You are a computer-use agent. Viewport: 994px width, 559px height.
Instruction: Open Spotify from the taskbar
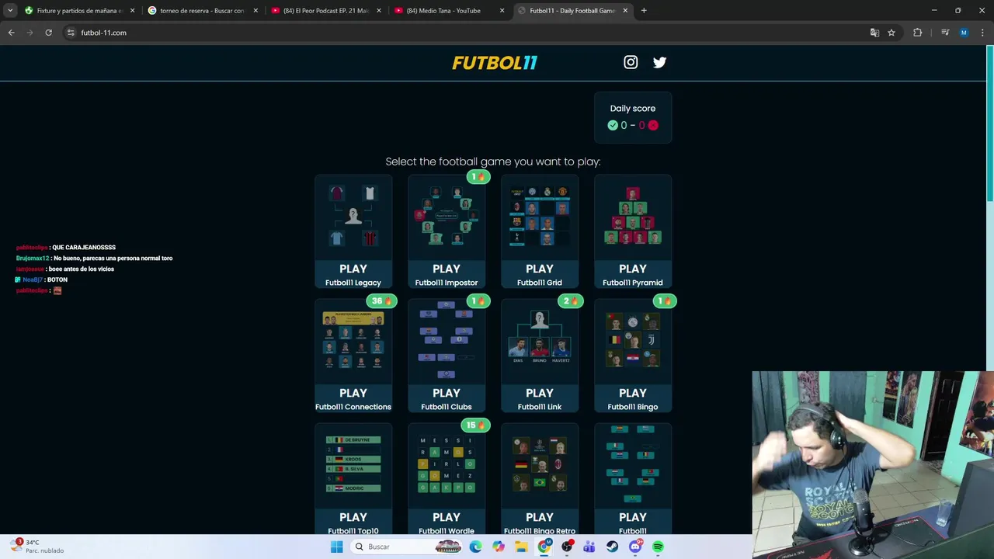658,547
